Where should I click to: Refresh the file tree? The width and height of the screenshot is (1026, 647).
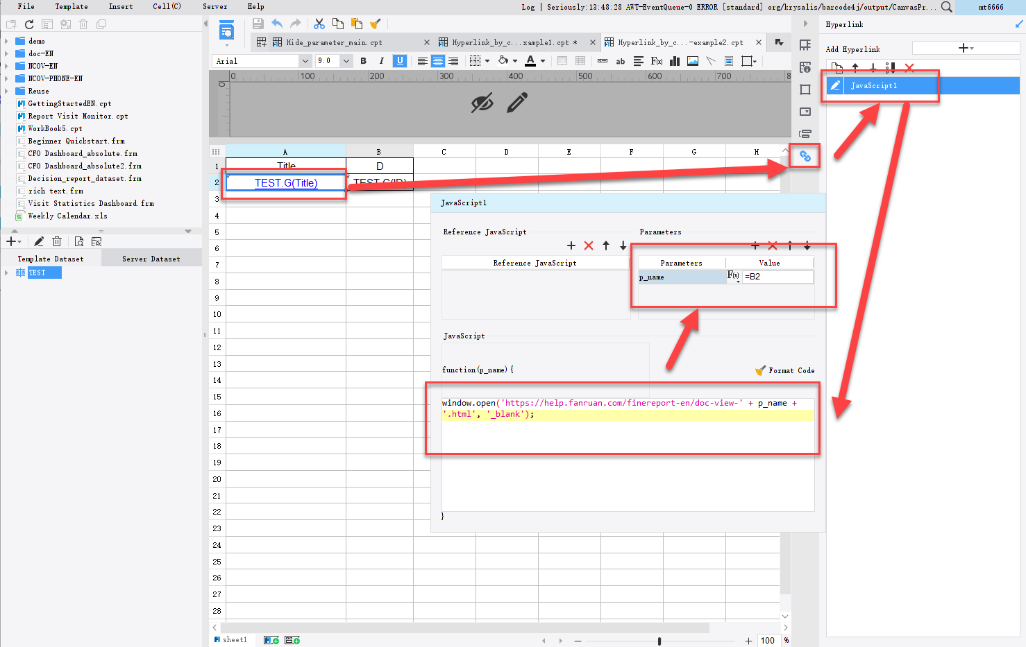pyautogui.click(x=29, y=24)
